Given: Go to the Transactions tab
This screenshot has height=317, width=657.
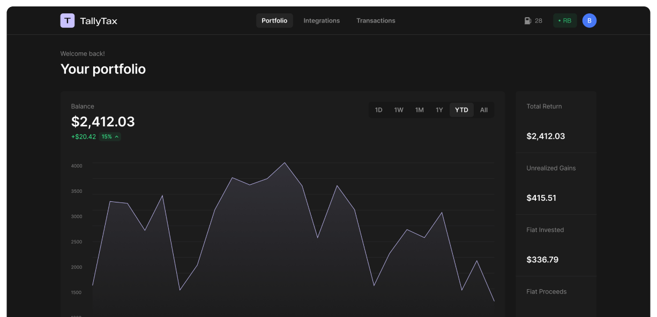Looking at the screenshot, I should [x=376, y=21].
